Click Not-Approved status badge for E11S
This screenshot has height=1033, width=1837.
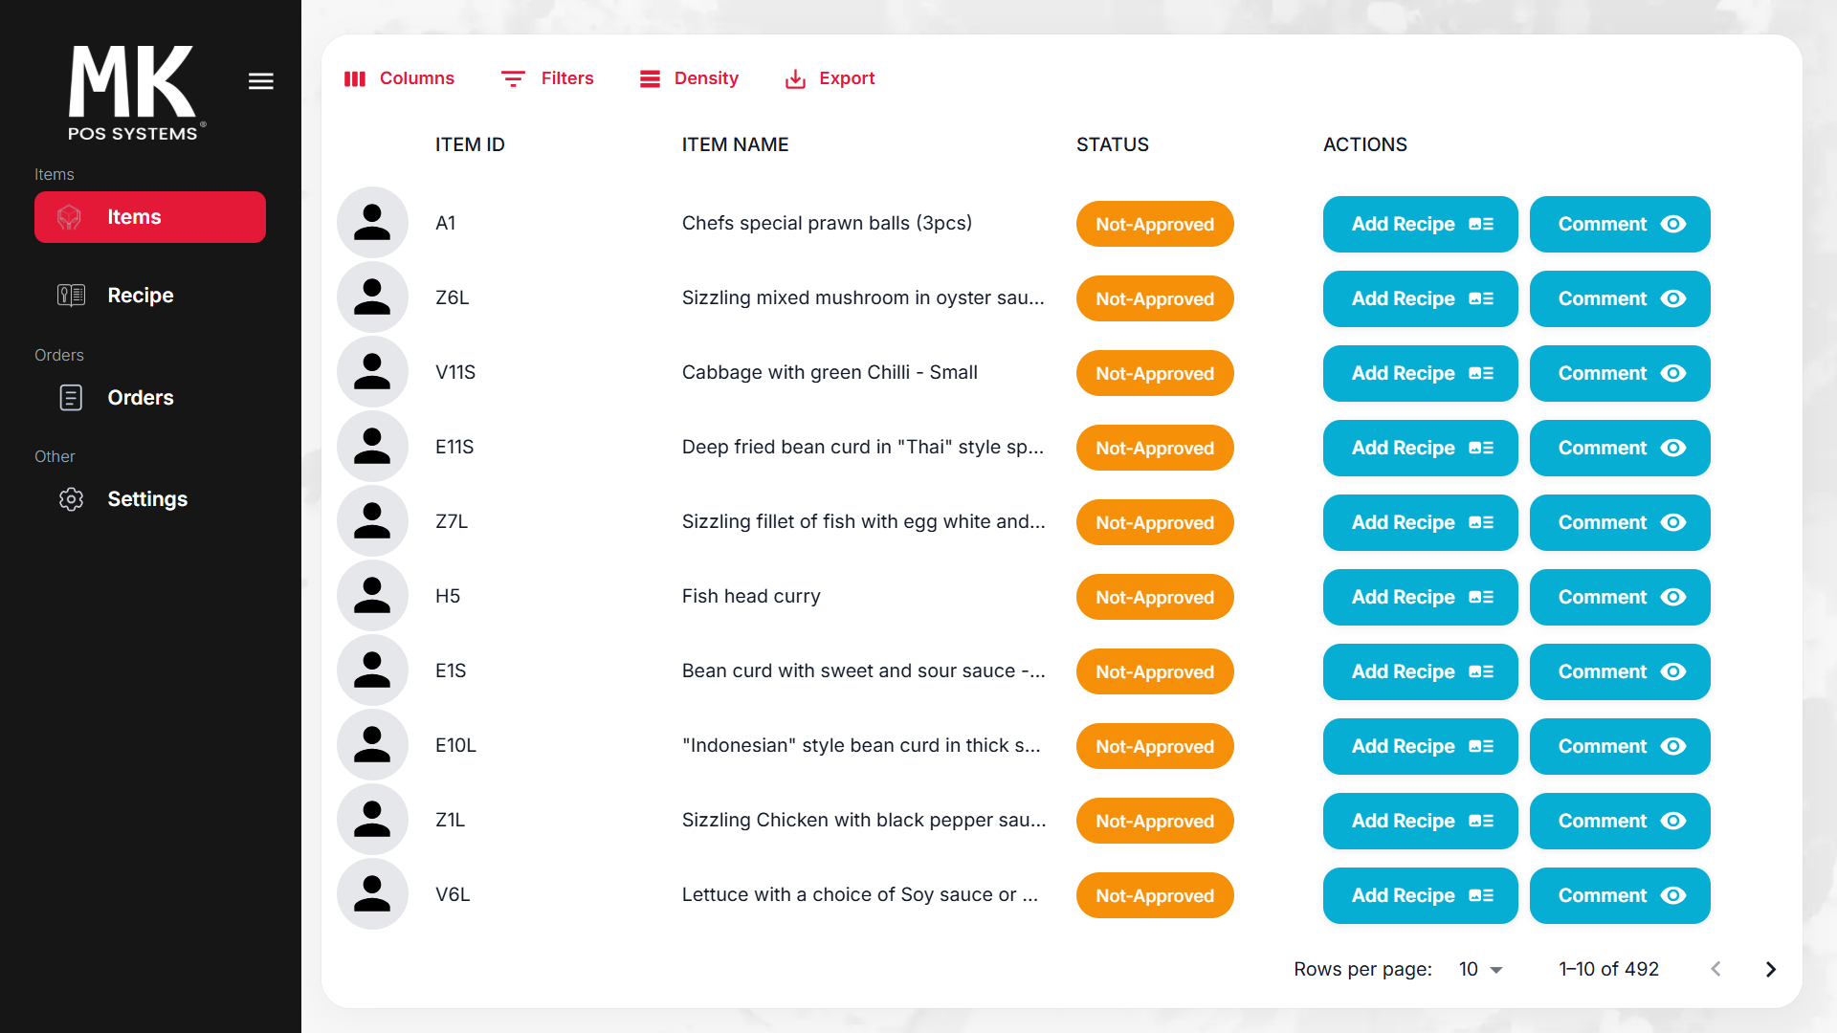click(1154, 448)
